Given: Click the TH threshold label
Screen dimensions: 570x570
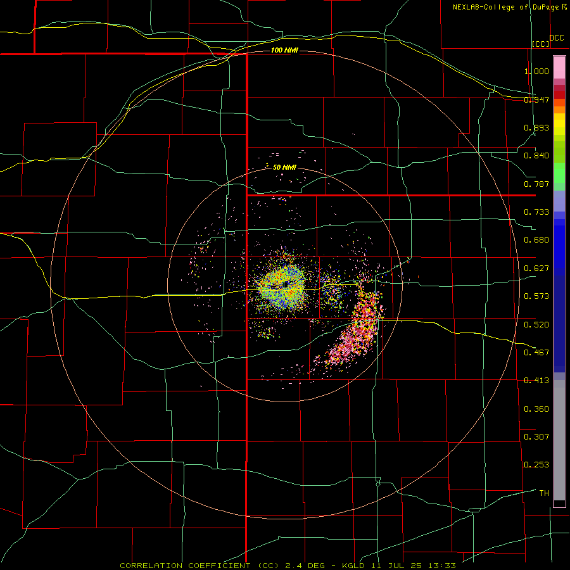Looking at the screenshot, I should click(x=544, y=493).
